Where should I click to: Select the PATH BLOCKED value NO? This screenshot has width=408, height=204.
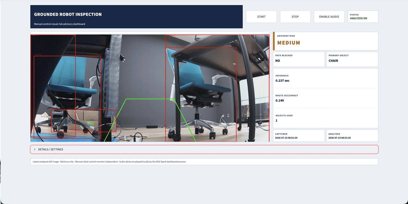(x=277, y=61)
